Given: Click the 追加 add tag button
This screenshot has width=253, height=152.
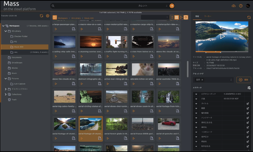Looking at the screenshot, I should pyautogui.click(x=243, y=80).
